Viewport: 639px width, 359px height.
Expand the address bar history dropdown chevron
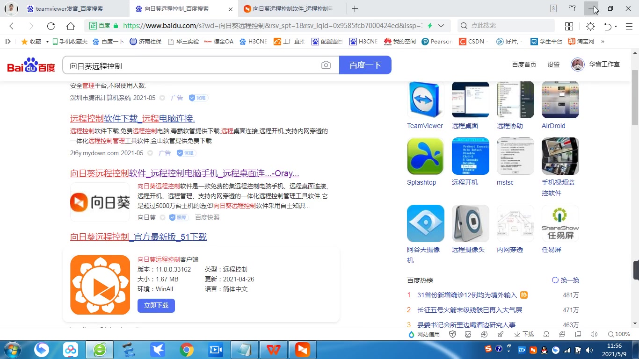(441, 26)
